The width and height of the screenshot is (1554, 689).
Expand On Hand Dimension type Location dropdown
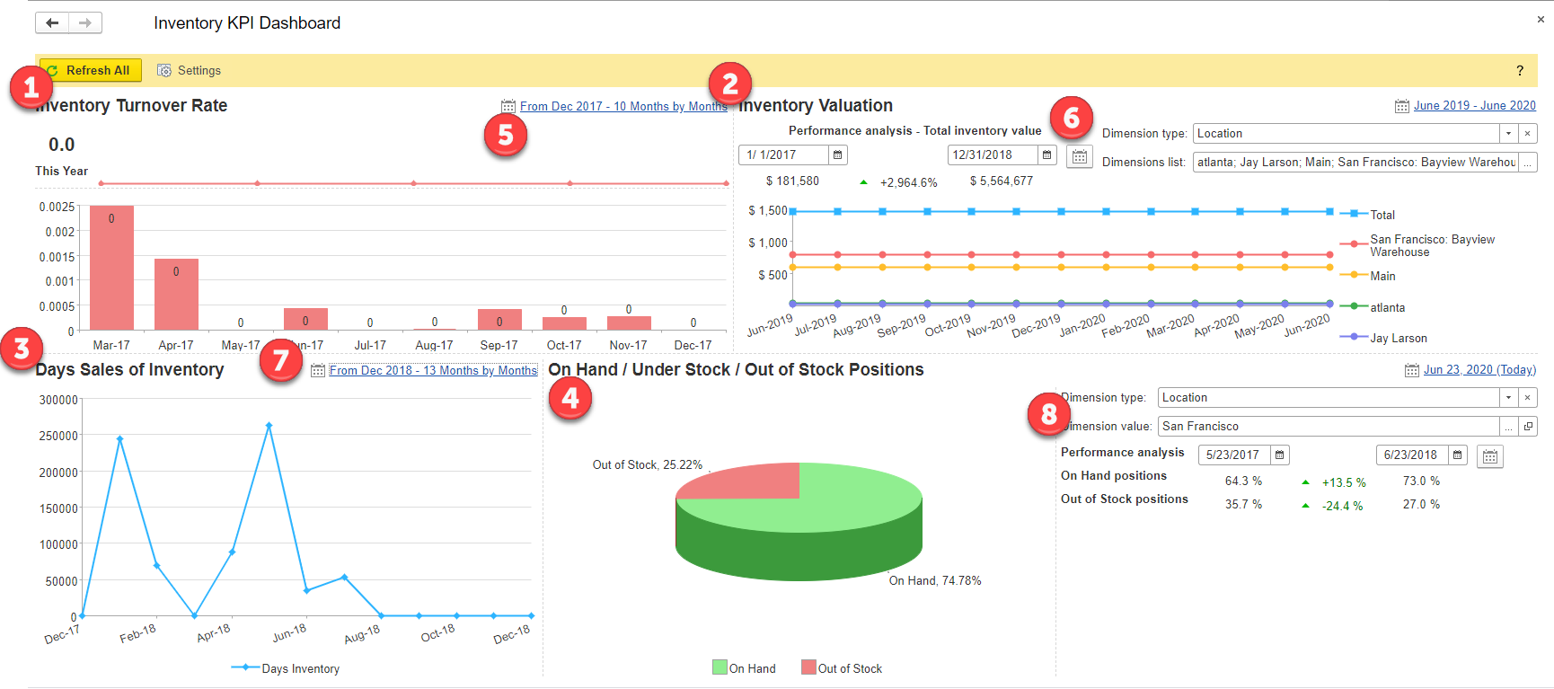[x=1508, y=397]
